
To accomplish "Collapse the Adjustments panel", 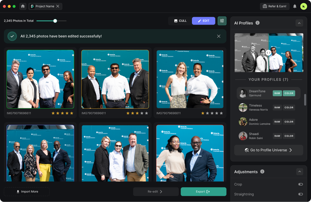I will point(299,172).
